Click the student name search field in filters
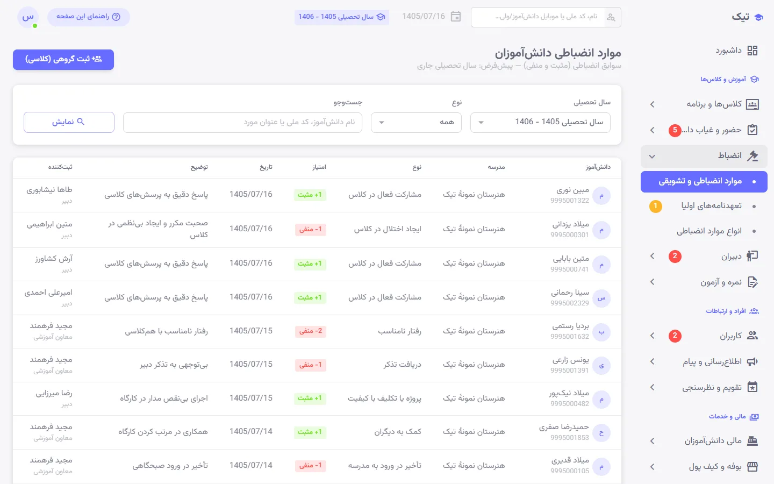The width and height of the screenshot is (774, 484). tap(242, 123)
